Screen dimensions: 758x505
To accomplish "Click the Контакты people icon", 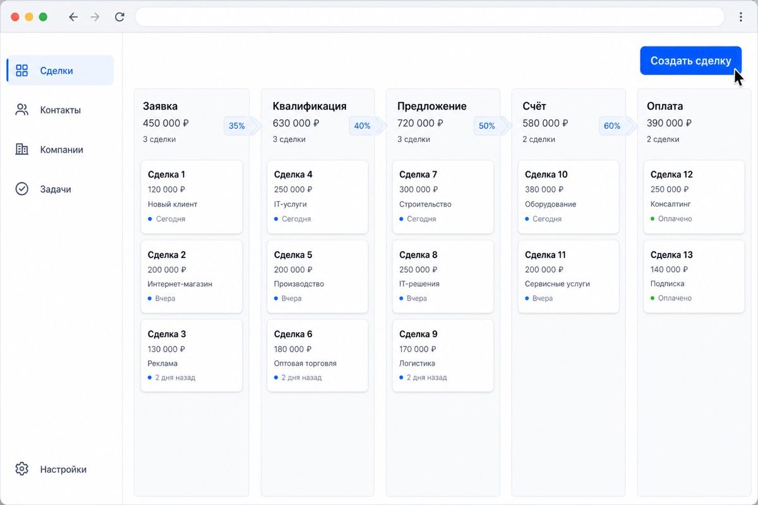I will point(22,110).
